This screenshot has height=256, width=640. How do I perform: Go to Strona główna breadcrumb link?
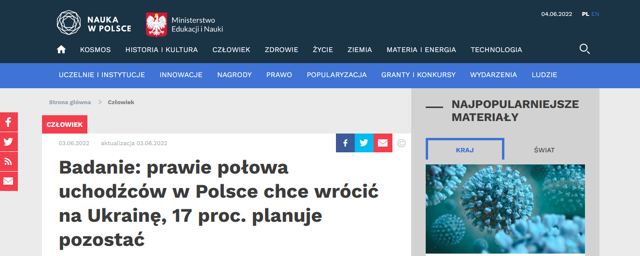[x=70, y=102]
